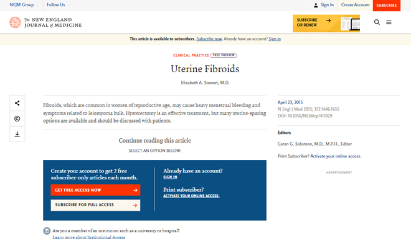The height and width of the screenshot is (246, 411).
Task: Click the red Subscribe button in header
Action: [387, 6]
